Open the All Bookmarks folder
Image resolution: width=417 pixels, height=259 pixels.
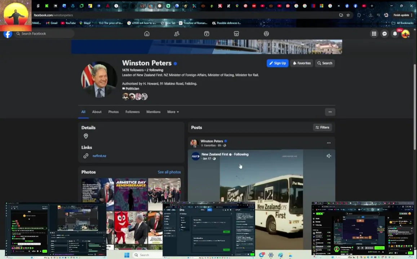[403, 23]
